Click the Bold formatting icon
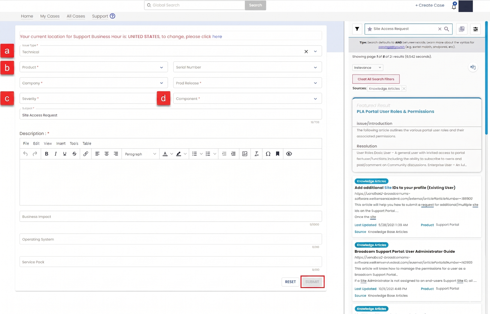This screenshot has width=490, height=314. point(47,154)
